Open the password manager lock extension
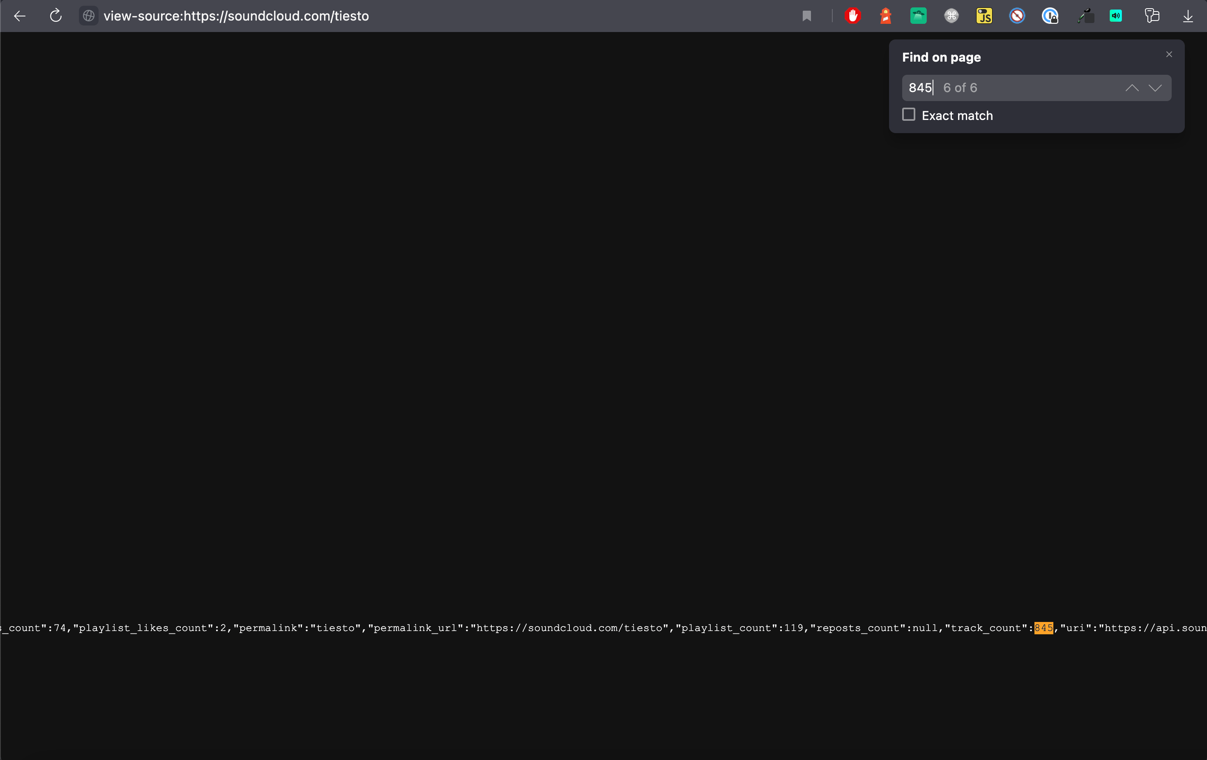Image resolution: width=1207 pixels, height=760 pixels. pos(1050,16)
